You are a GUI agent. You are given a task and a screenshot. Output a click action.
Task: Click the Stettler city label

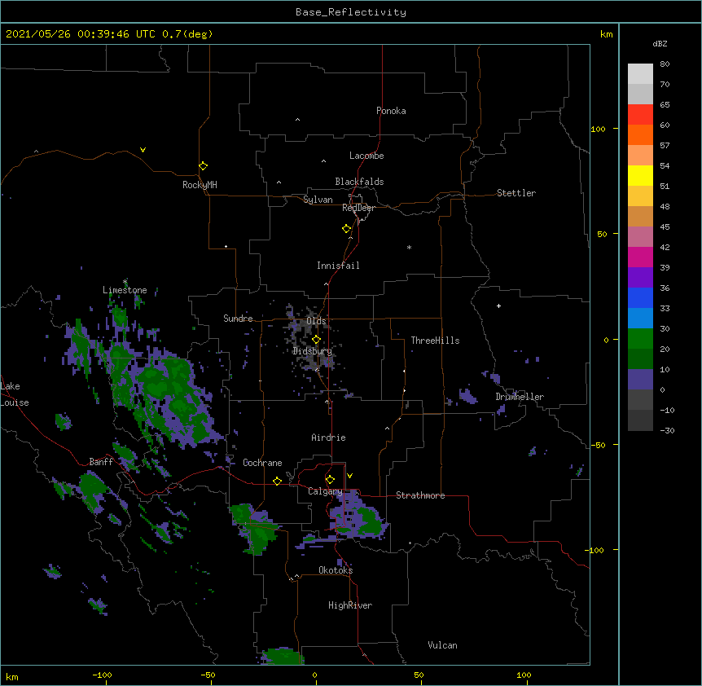click(x=516, y=193)
